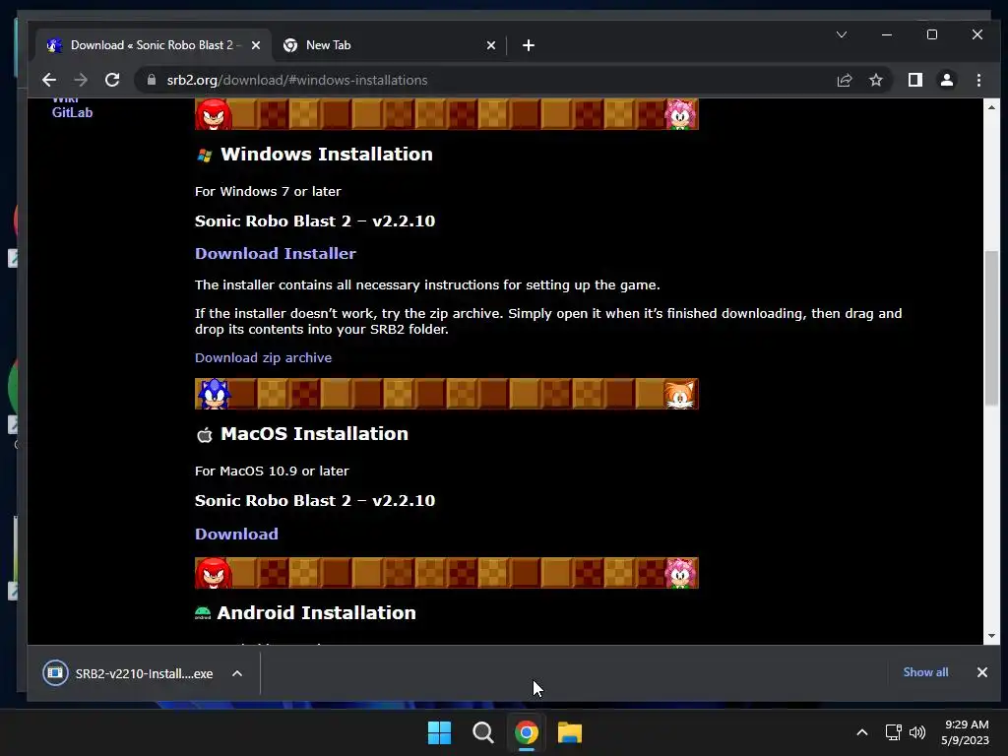Click the MacOS Download link
This screenshot has height=756, width=1008.
tap(236, 535)
